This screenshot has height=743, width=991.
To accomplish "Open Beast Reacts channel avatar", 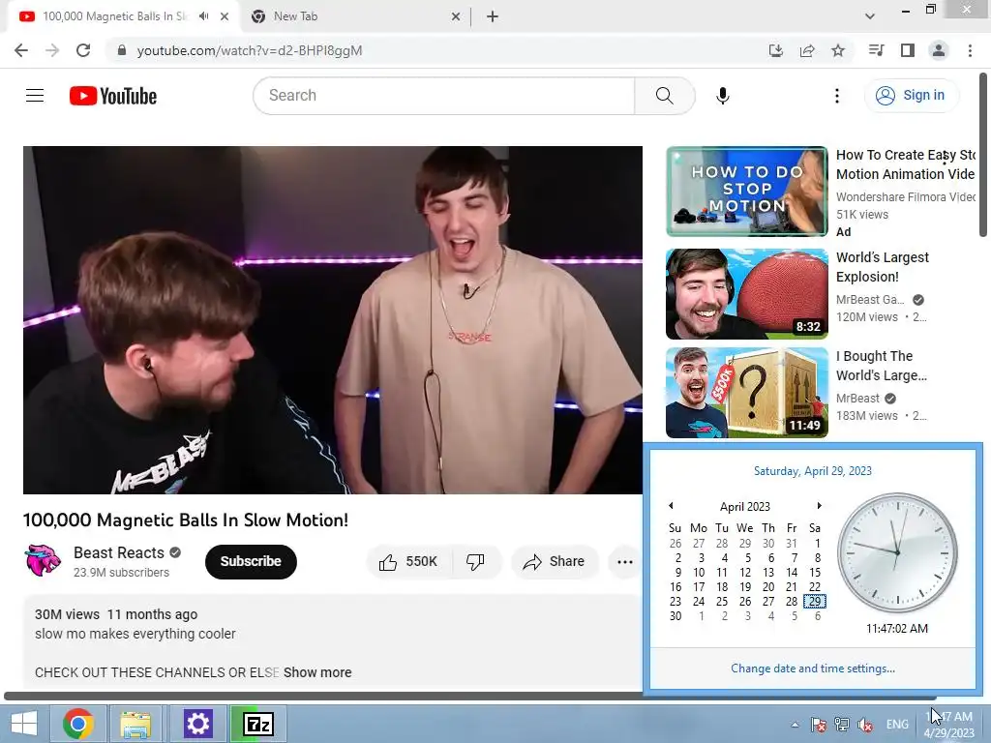I will click(x=43, y=560).
